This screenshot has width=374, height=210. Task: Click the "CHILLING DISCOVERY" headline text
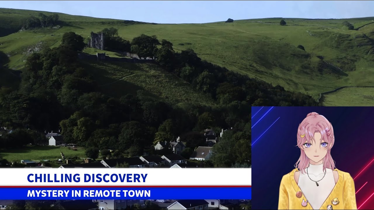click(87, 178)
